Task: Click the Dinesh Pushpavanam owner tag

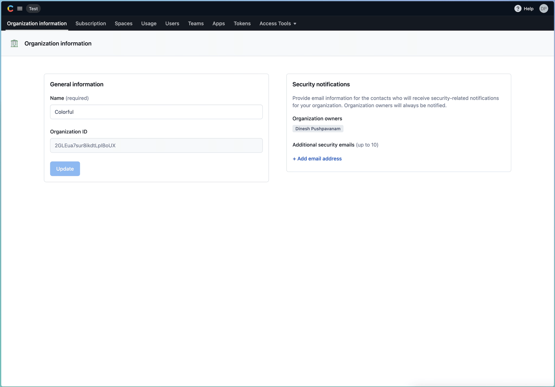Action: tap(318, 129)
